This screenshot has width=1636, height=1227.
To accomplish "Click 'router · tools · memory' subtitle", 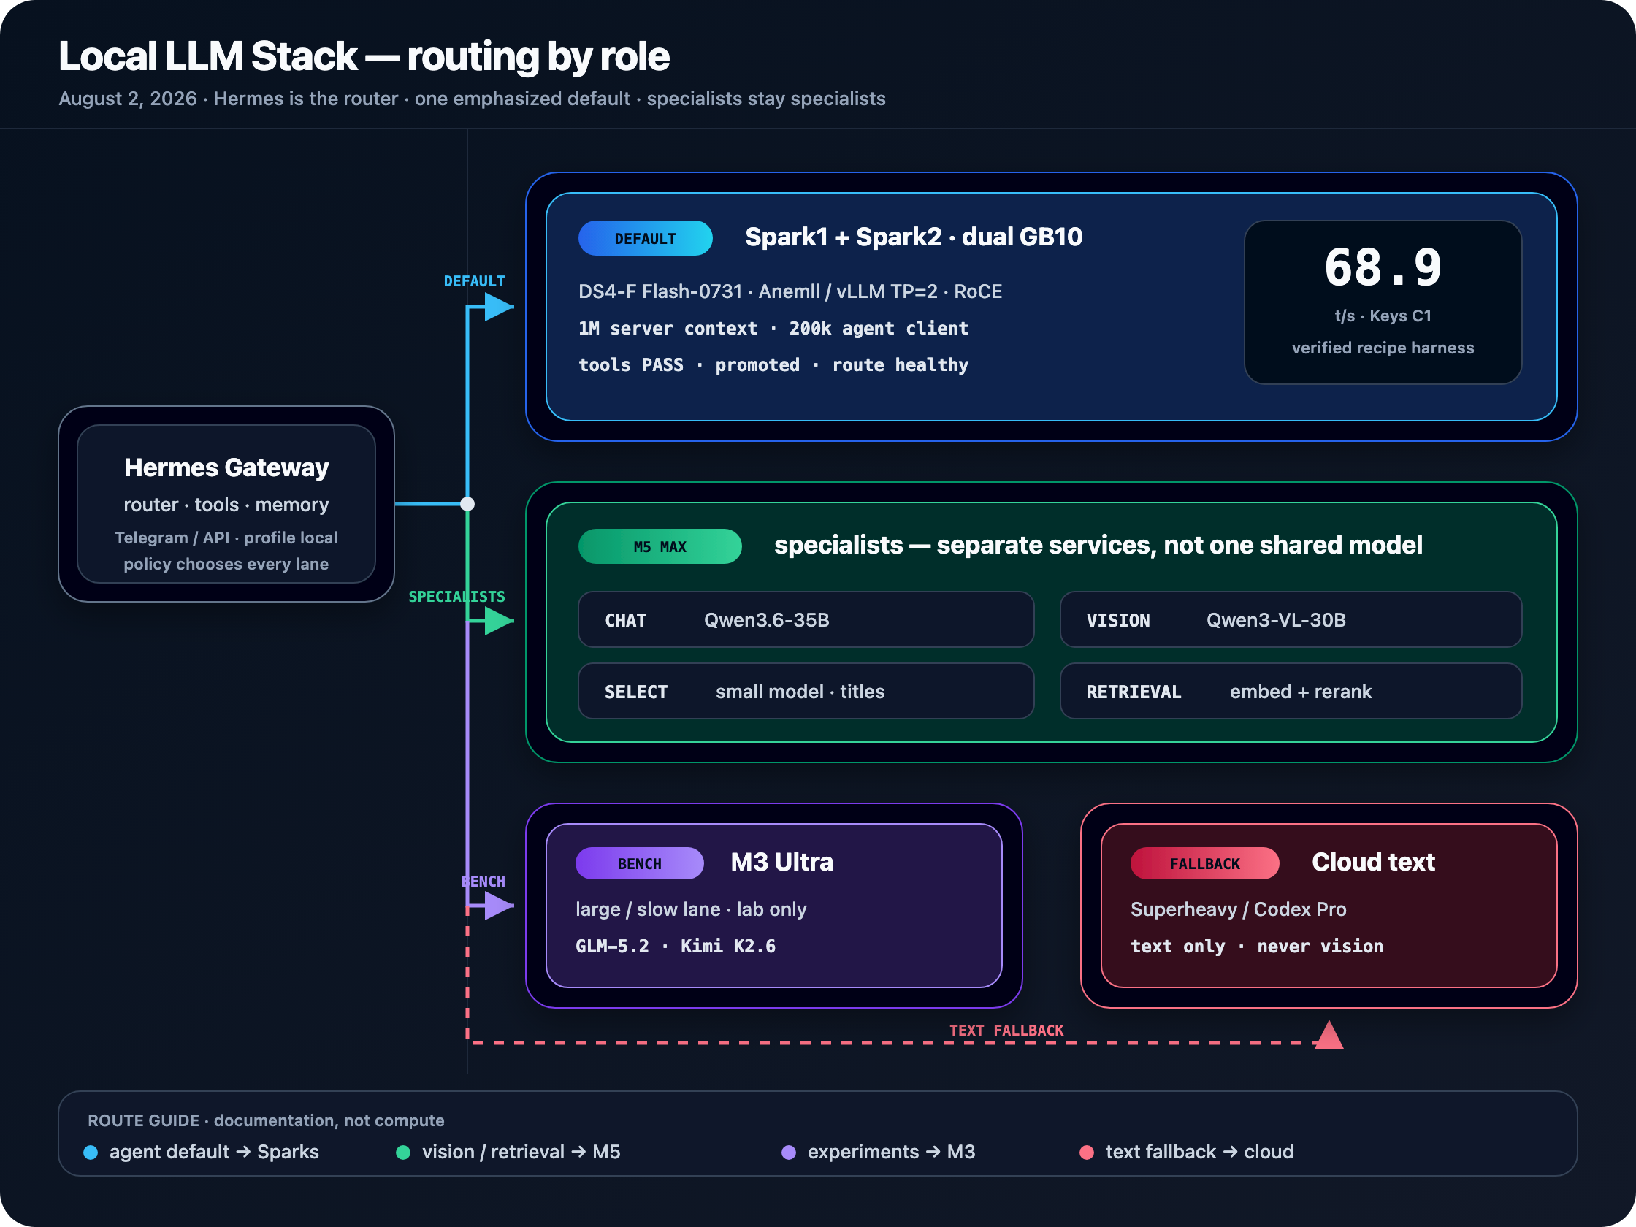I will (x=226, y=505).
